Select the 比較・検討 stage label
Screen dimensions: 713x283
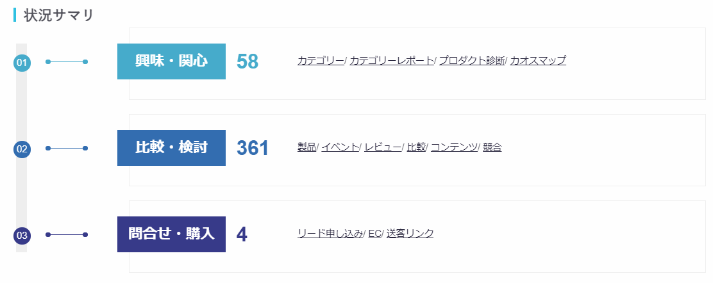coord(171,148)
